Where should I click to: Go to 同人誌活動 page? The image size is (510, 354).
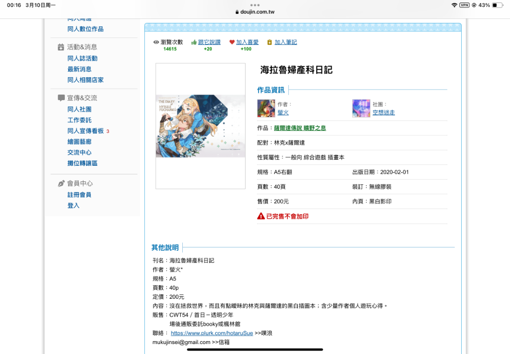82,58
